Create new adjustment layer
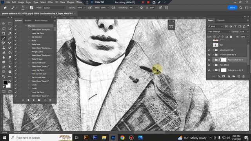Viewport: 251px width, 141px height. tap(229, 76)
